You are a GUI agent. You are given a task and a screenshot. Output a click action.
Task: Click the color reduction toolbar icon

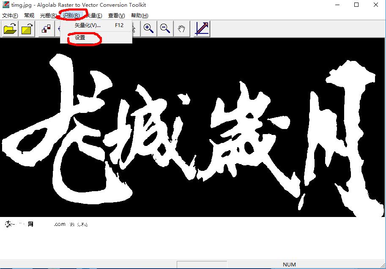pyautogui.click(x=45, y=29)
